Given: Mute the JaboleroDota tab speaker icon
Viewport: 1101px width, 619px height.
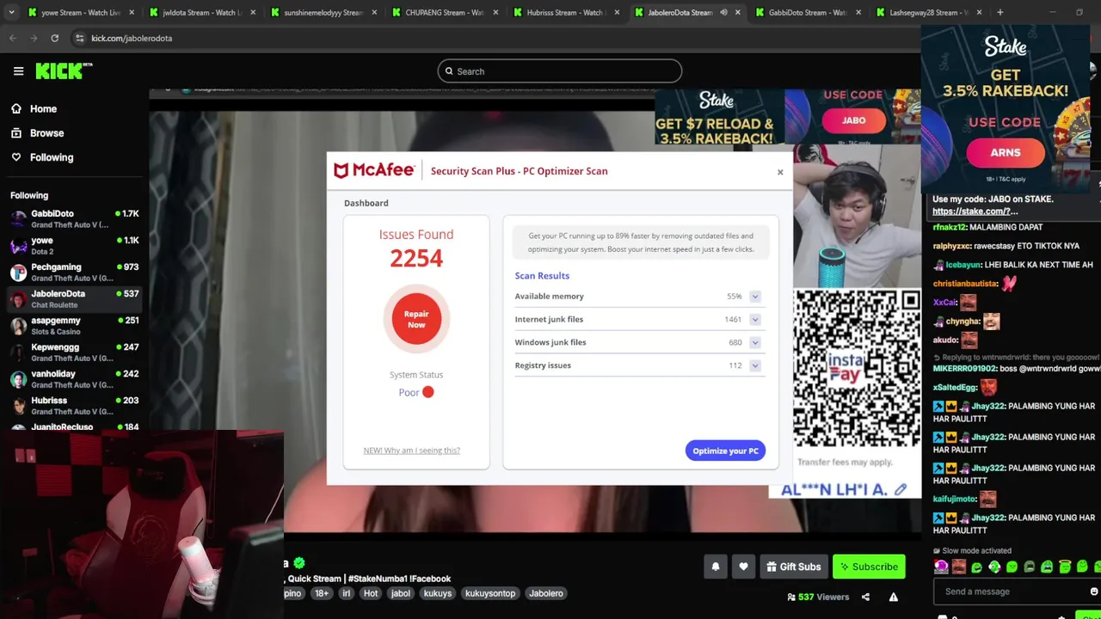Looking at the screenshot, I should pyautogui.click(x=723, y=12).
